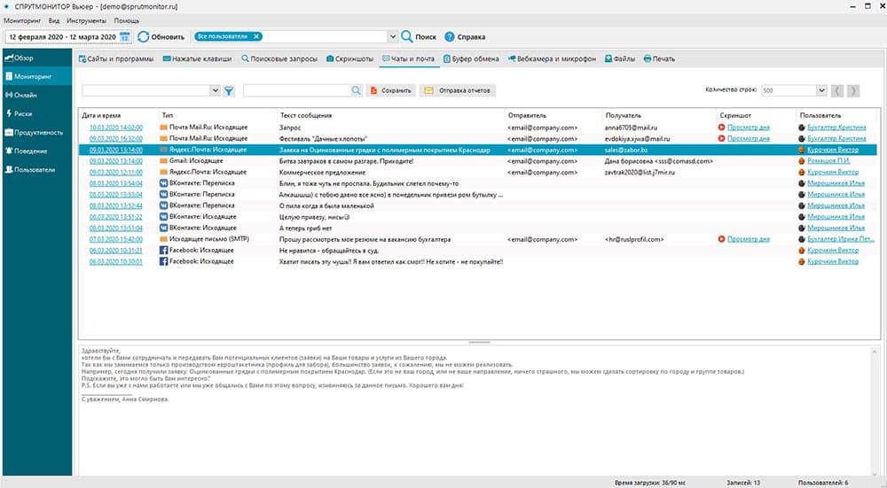The height and width of the screenshot is (488, 887).
Task: Apply the funnel filter icon
Action: 228,90
